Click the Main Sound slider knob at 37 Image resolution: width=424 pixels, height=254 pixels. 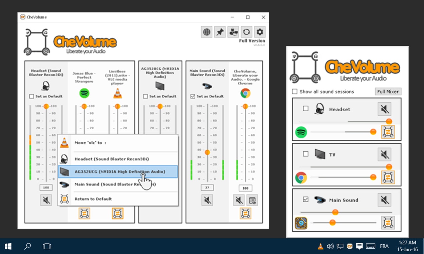pyautogui.click(x=207, y=152)
